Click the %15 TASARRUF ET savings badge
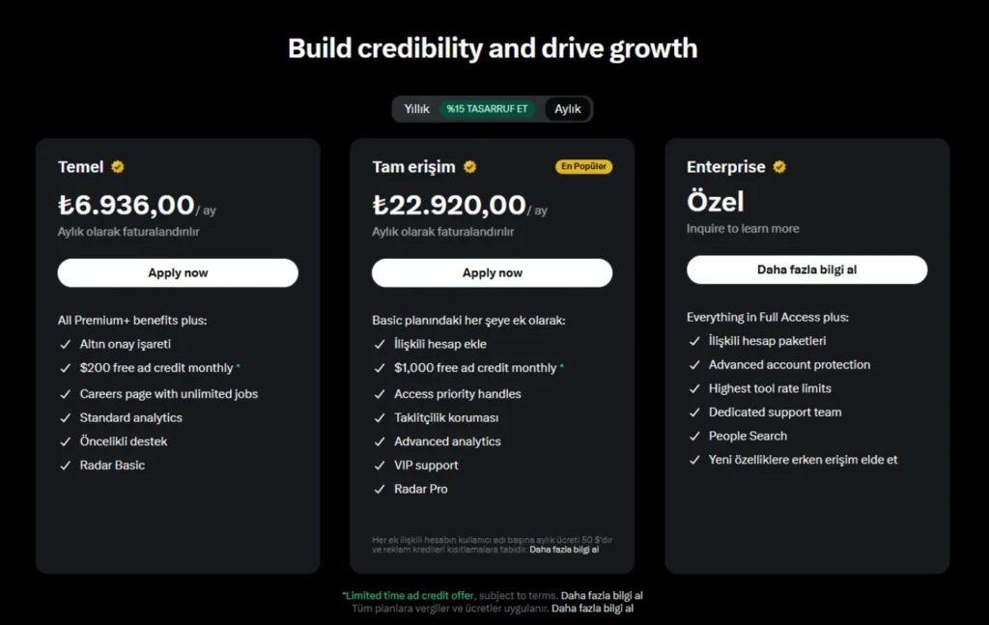The height and width of the screenshot is (625, 989). 487,109
